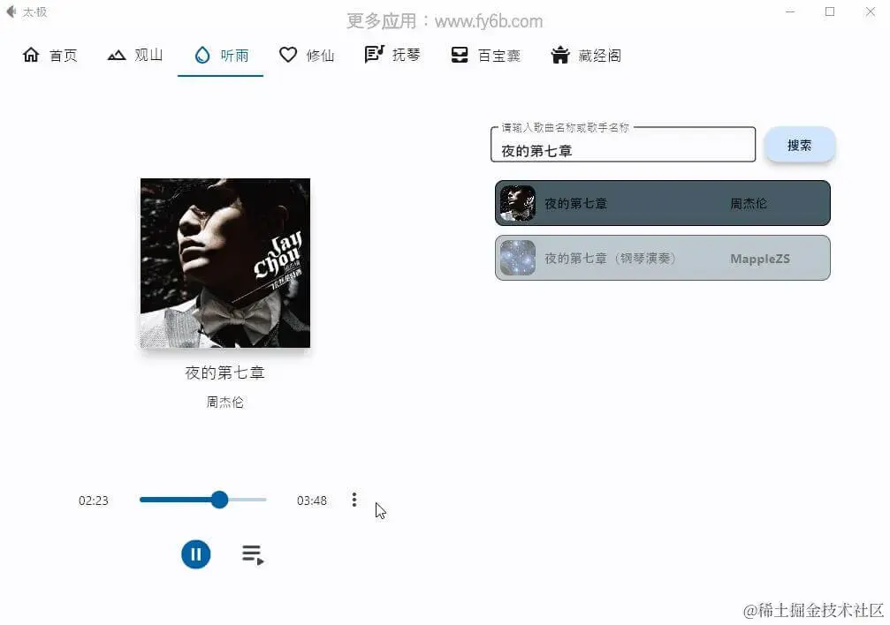This screenshot has width=890, height=625.
Task: Click the 百宝囊 inbox icon
Action: click(460, 55)
